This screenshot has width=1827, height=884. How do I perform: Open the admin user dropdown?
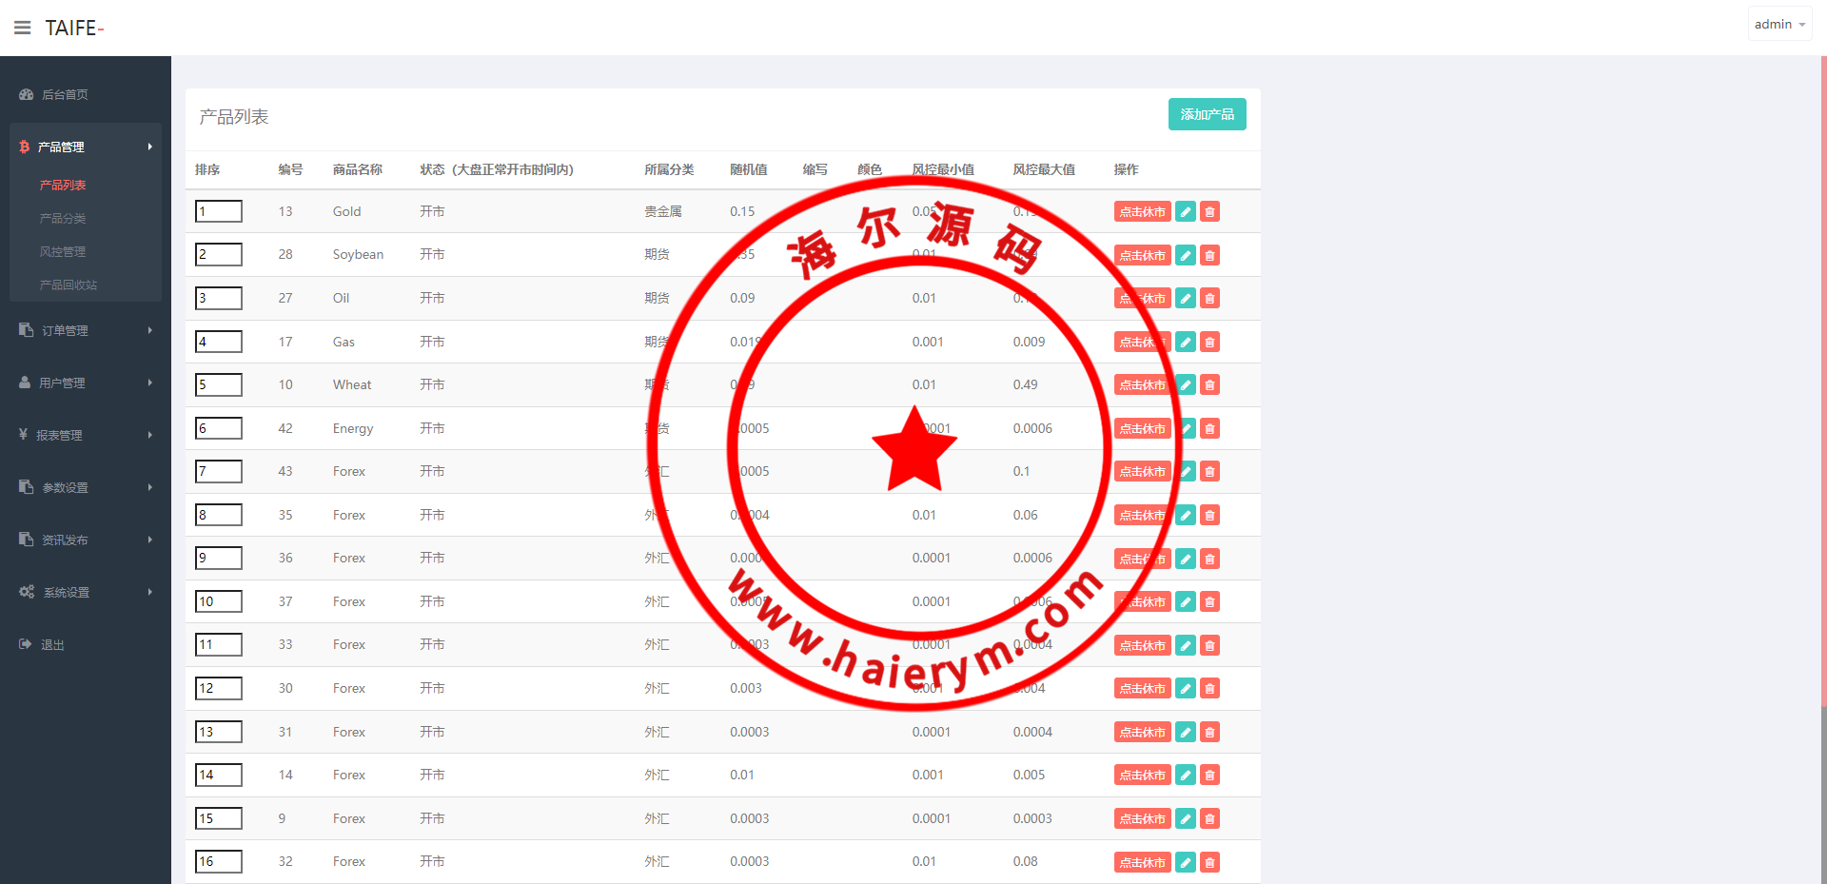coord(1778,25)
